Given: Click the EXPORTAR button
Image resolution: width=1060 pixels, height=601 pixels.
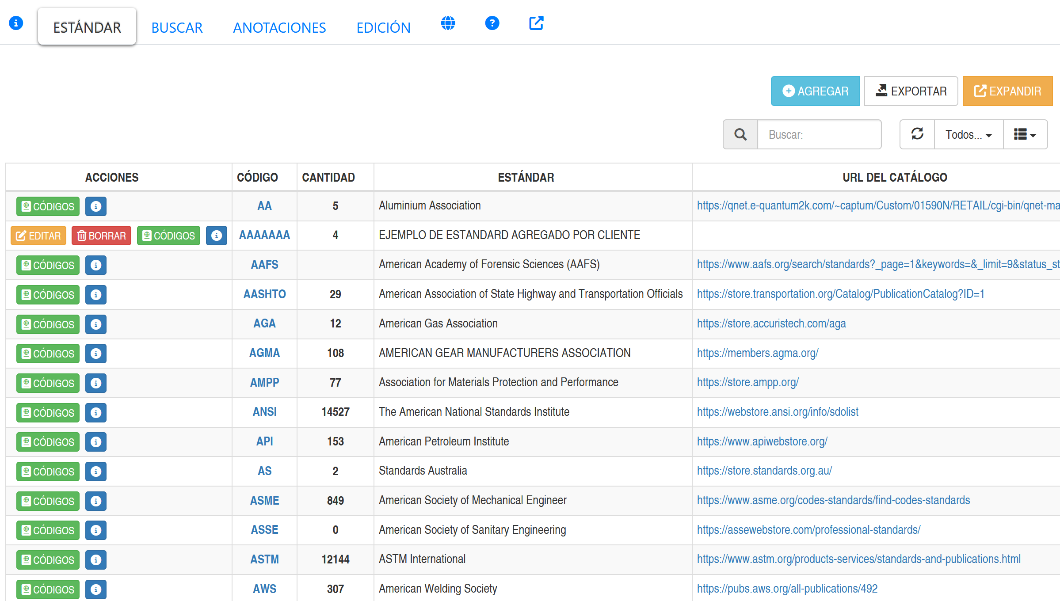Looking at the screenshot, I should [x=911, y=91].
